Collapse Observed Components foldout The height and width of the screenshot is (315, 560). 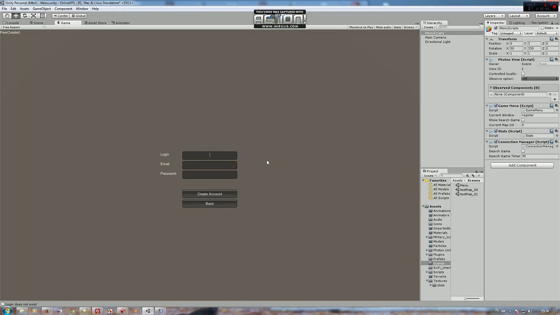tap(491, 87)
